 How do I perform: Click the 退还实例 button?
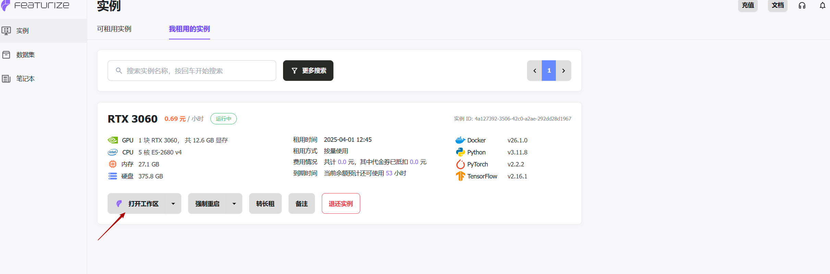pos(341,204)
